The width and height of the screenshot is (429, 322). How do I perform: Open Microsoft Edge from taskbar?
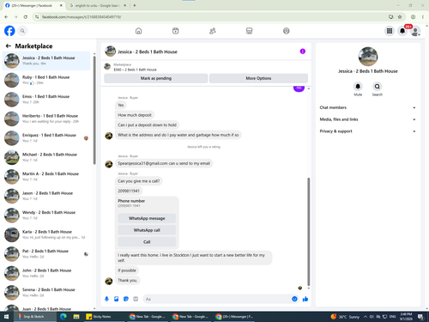tap(63, 317)
